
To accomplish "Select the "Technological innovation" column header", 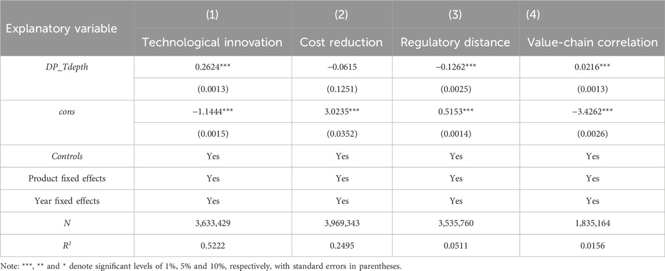I will (x=203, y=42).
